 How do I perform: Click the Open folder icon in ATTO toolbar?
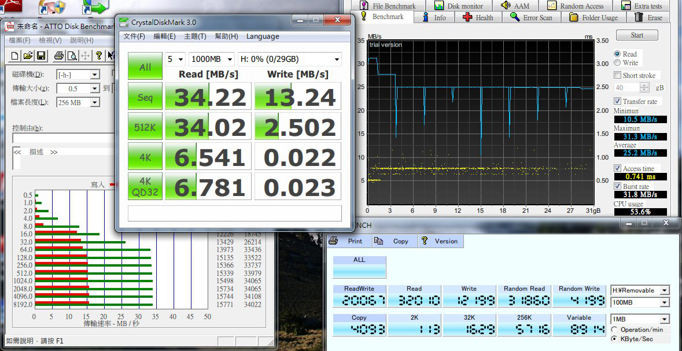(28, 56)
